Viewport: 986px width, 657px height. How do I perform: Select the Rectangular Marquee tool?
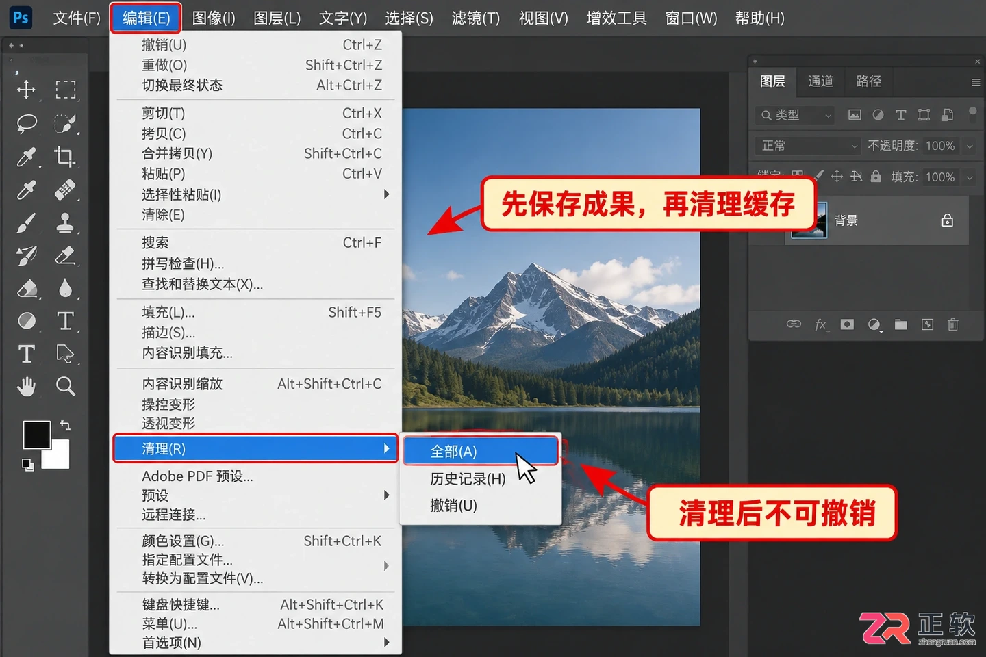66,90
